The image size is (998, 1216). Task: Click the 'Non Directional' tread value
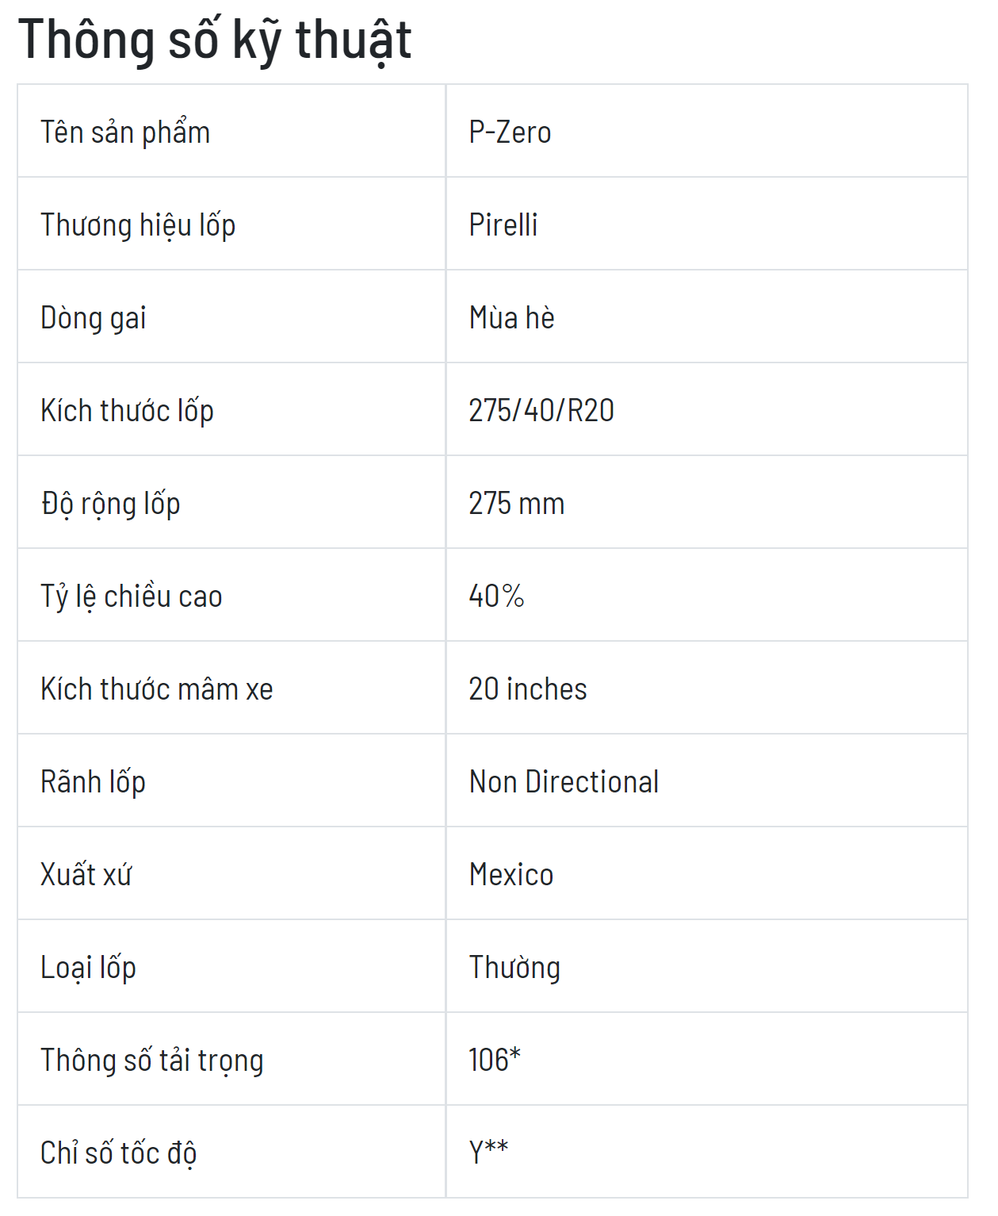[564, 781]
